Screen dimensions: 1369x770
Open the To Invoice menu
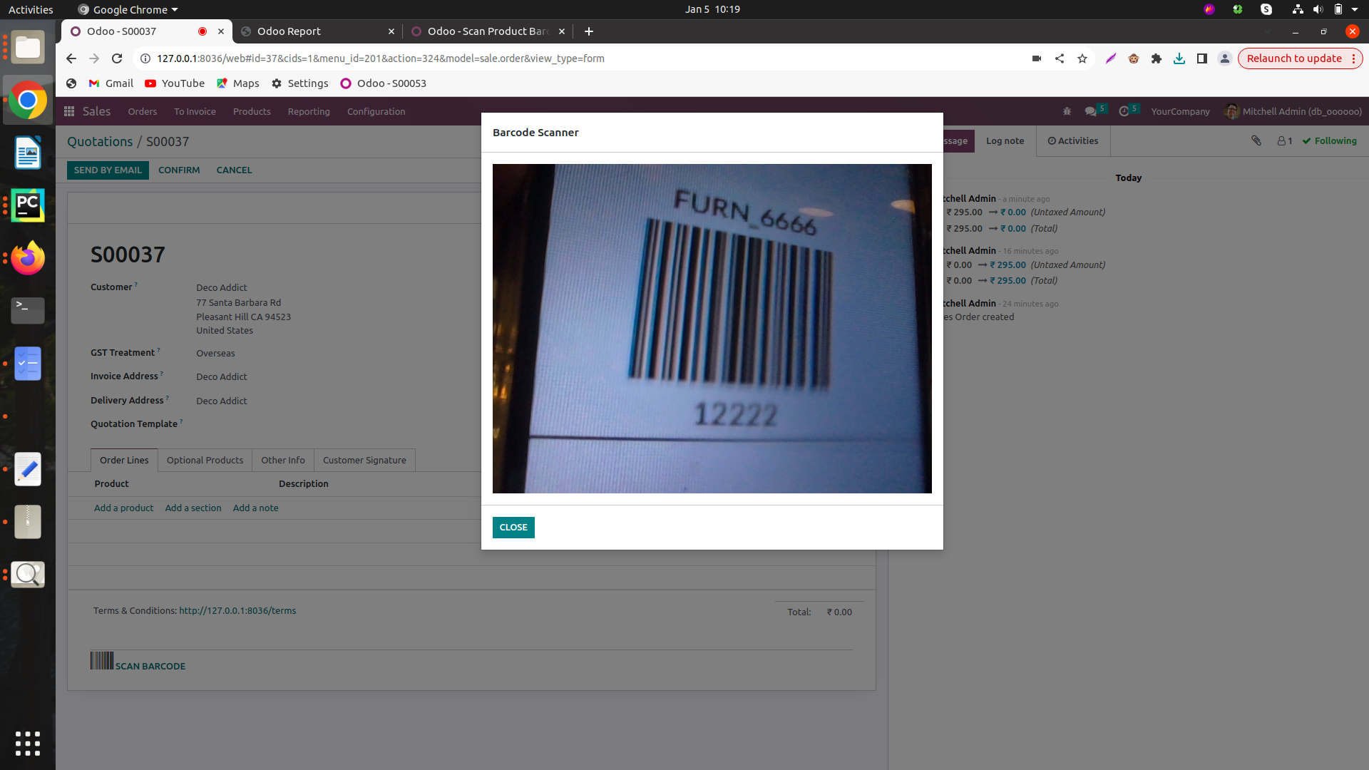pyautogui.click(x=195, y=112)
